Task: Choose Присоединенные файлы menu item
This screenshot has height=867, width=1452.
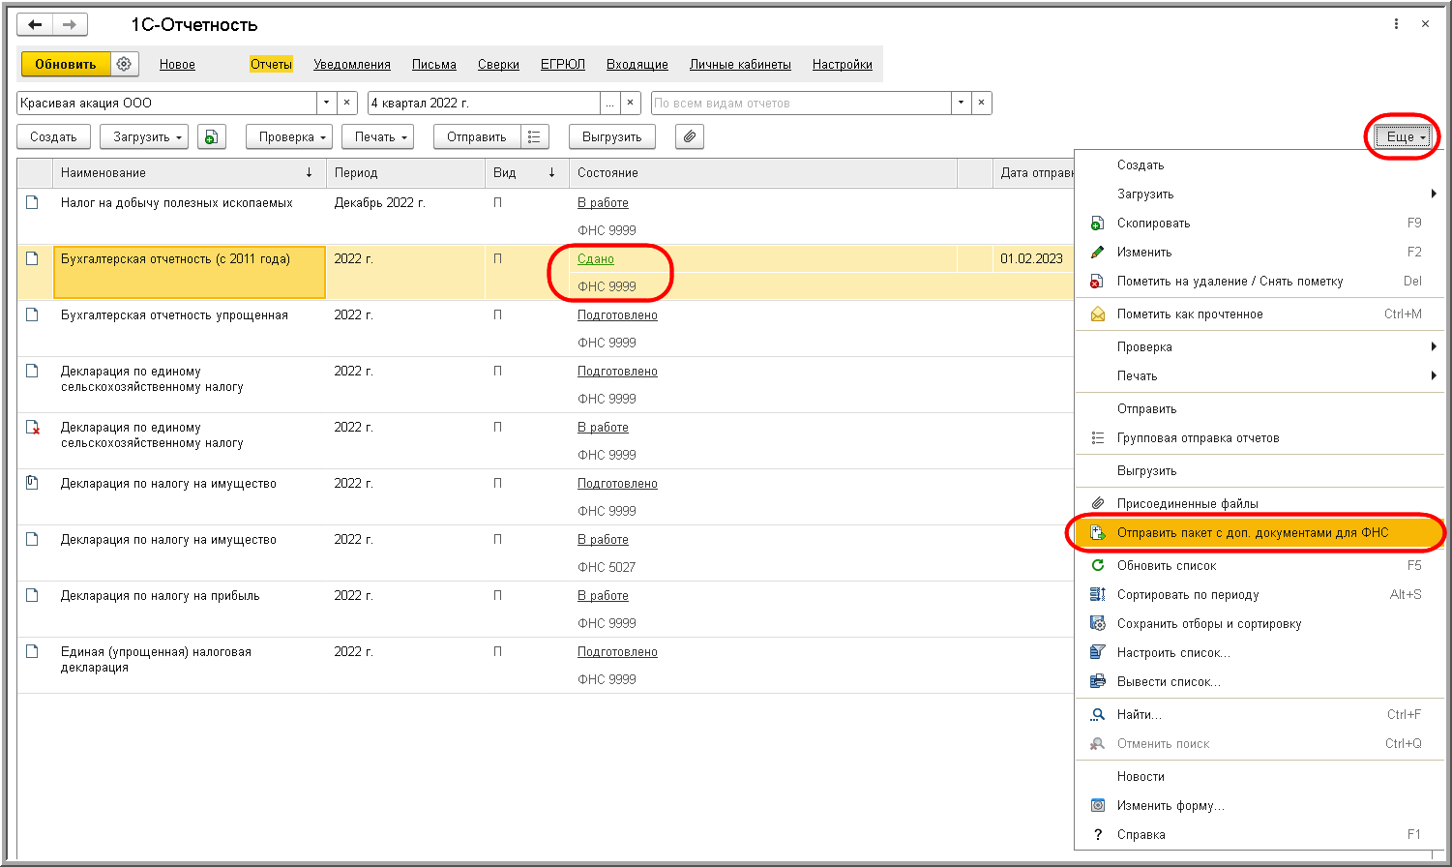Action: pyautogui.click(x=1258, y=504)
